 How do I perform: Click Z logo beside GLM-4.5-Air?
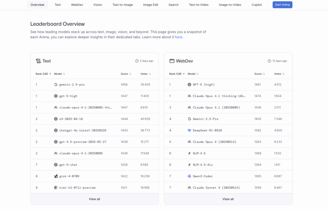point(189,165)
